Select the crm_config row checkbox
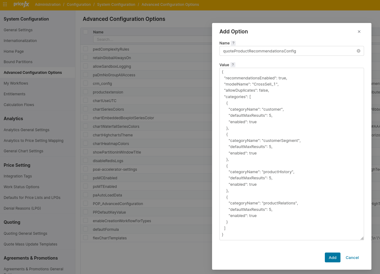The width and height of the screenshot is (380, 274). point(85,83)
